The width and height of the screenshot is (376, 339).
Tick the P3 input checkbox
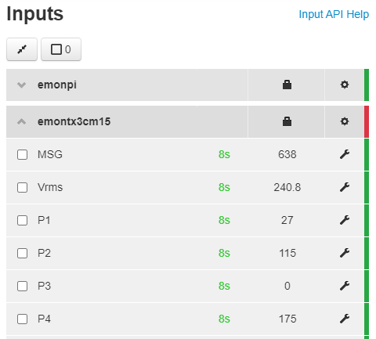coord(22,286)
